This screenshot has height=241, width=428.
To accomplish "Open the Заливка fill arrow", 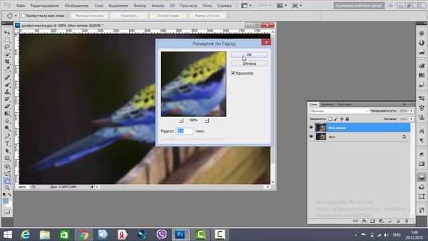I will tap(411, 119).
